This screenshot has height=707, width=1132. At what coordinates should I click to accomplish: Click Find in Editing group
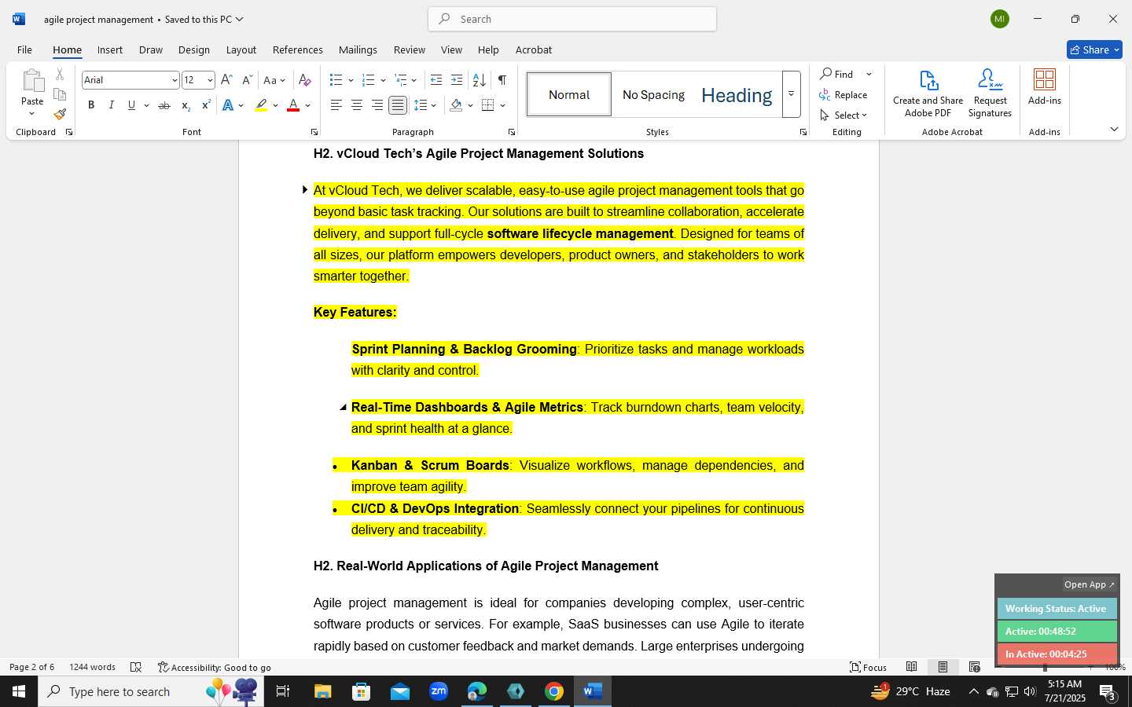click(x=837, y=74)
